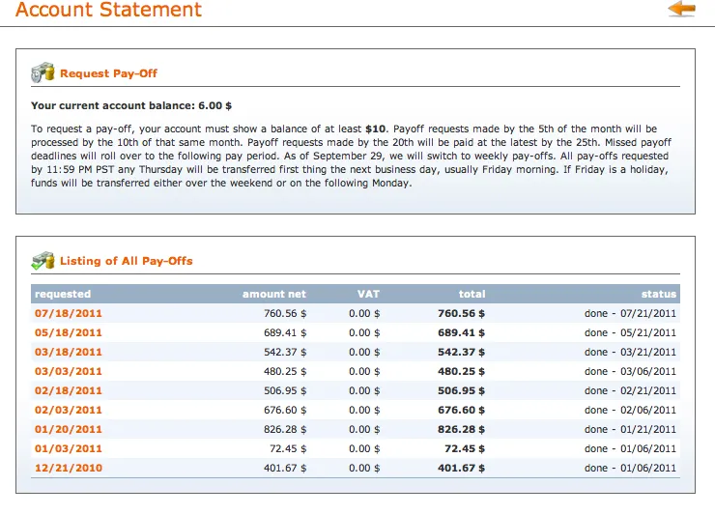This screenshot has height=515, width=715.
Task: Open the 01/20/2011 pay-off entry
Action: click(69, 429)
